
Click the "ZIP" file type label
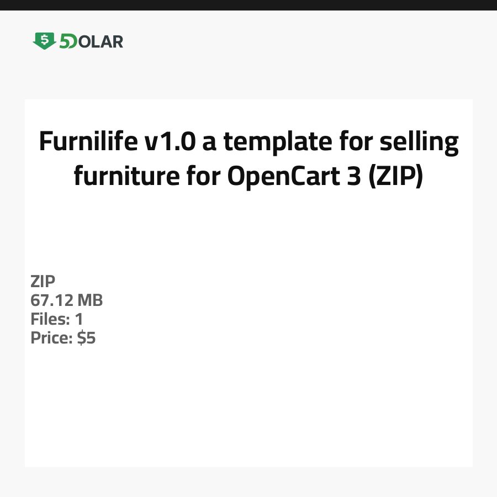(43, 282)
